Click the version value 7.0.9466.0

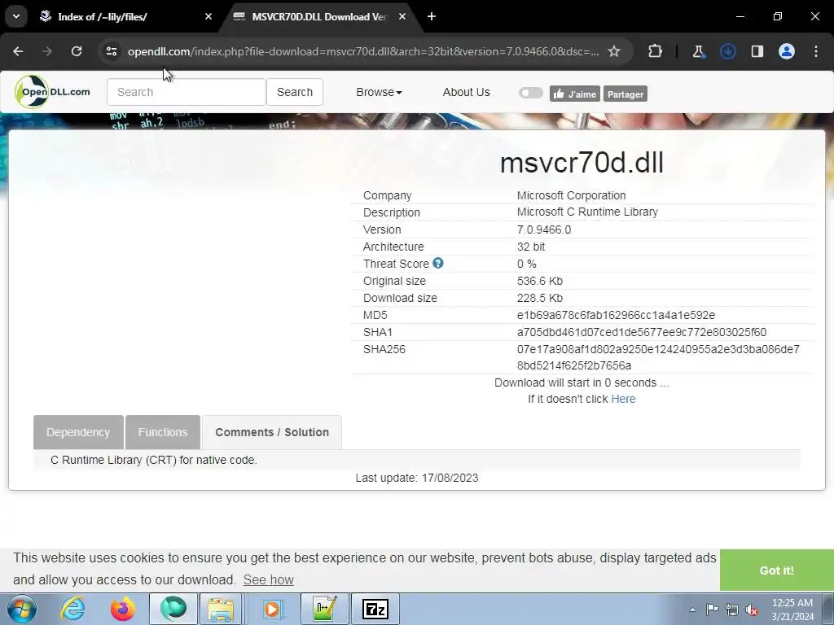tap(544, 229)
